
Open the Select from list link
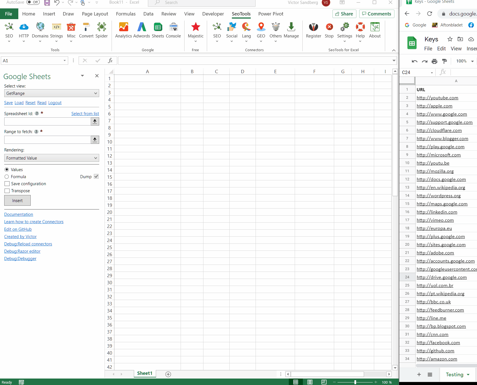(x=85, y=113)
